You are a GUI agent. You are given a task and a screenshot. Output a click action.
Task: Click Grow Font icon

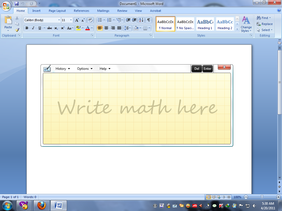tap(77, 20)
